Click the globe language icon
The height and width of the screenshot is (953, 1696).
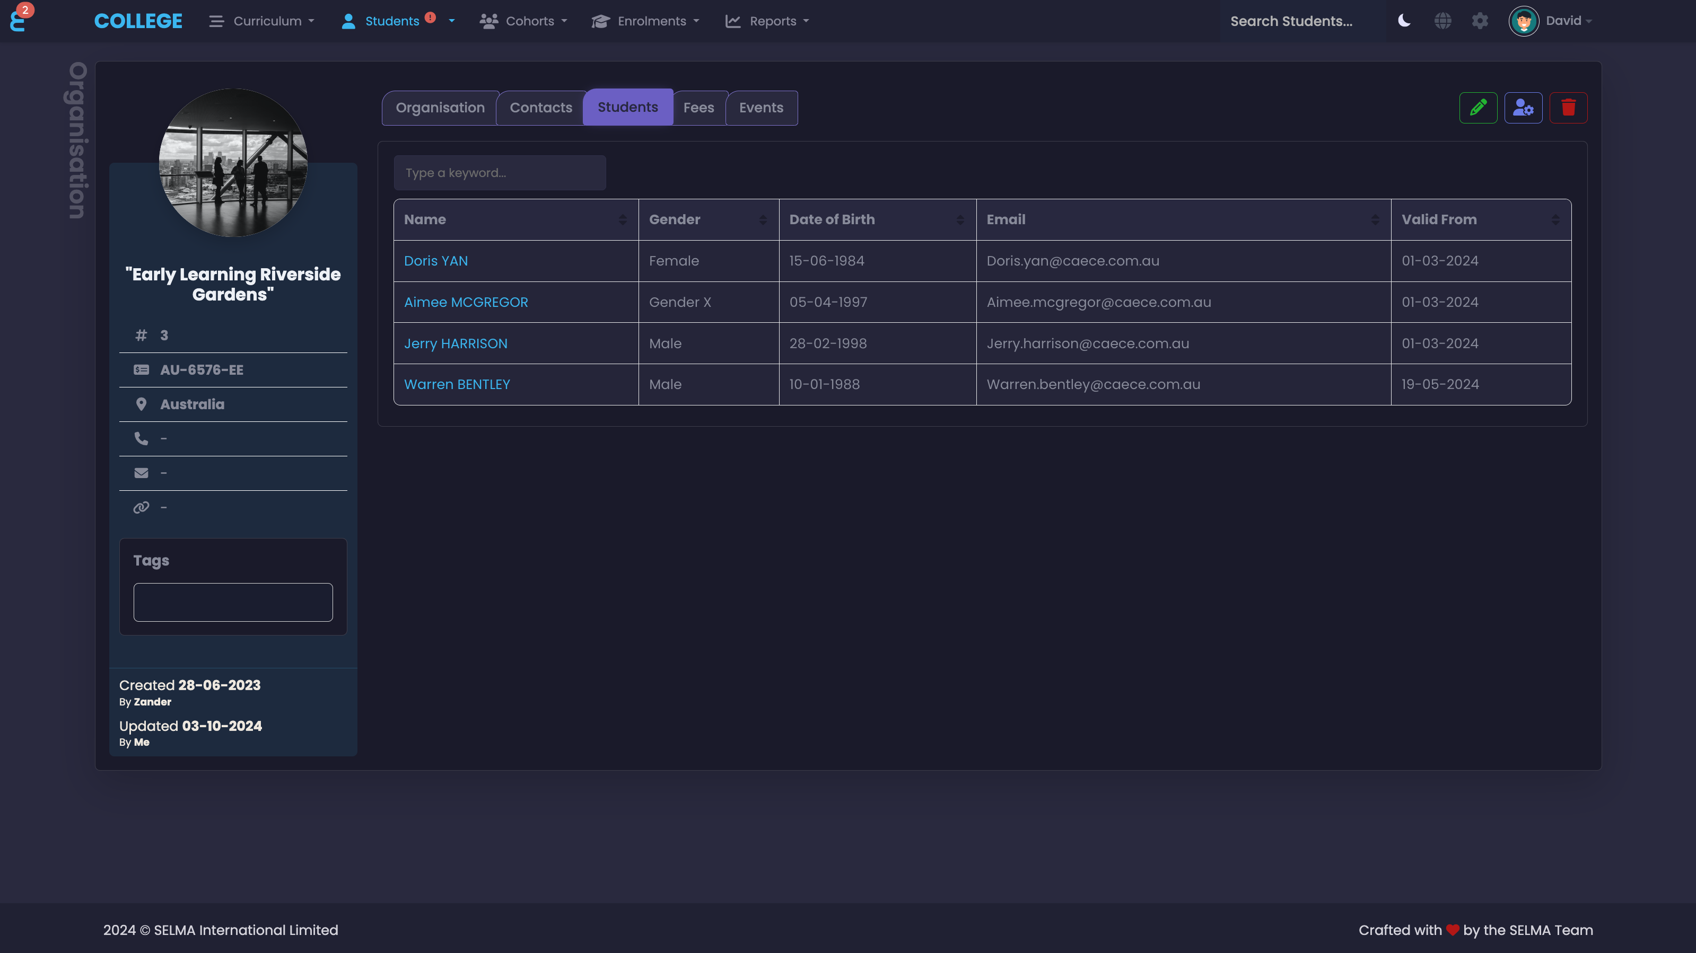1443,21
